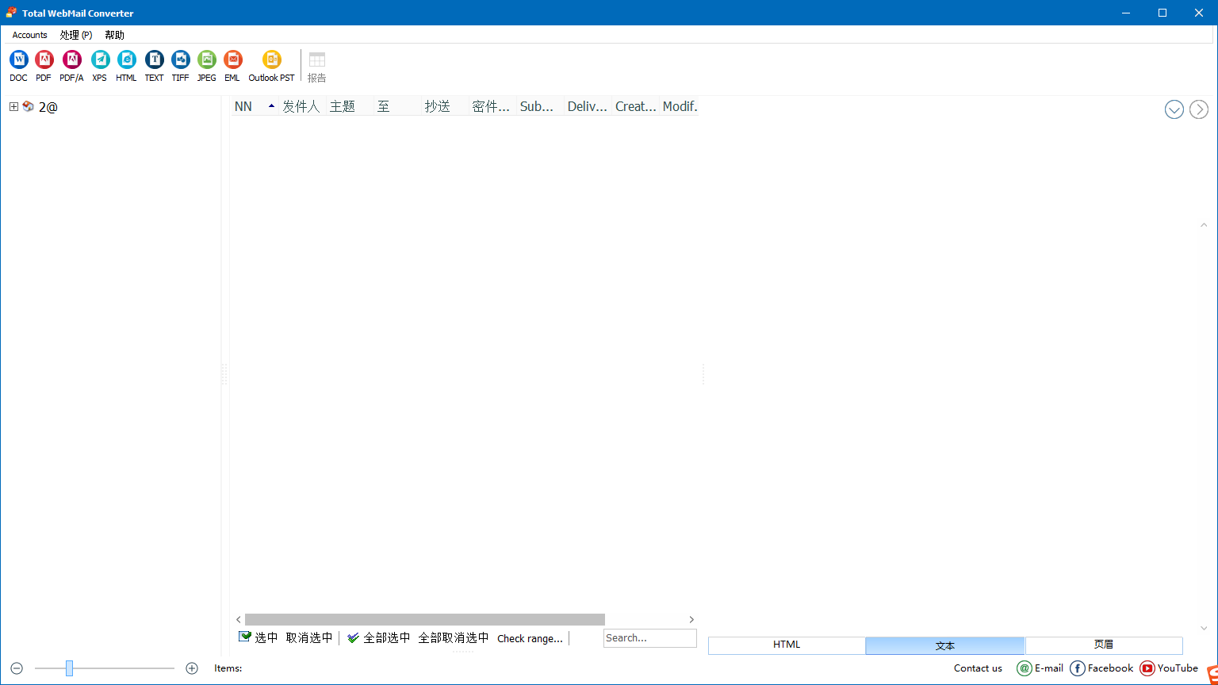Sort by the 密件... column header
The width and height of the screenshot is (1218, 685).
pyautogui.click(x=492, y=106)
